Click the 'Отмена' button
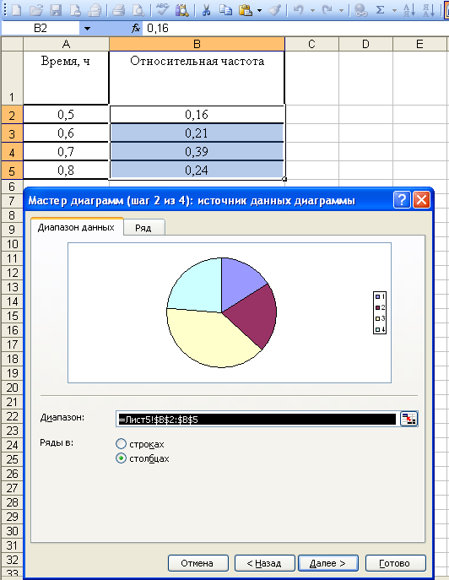The image size is (449, 580). pyautogui.click(x=197, y=563)
